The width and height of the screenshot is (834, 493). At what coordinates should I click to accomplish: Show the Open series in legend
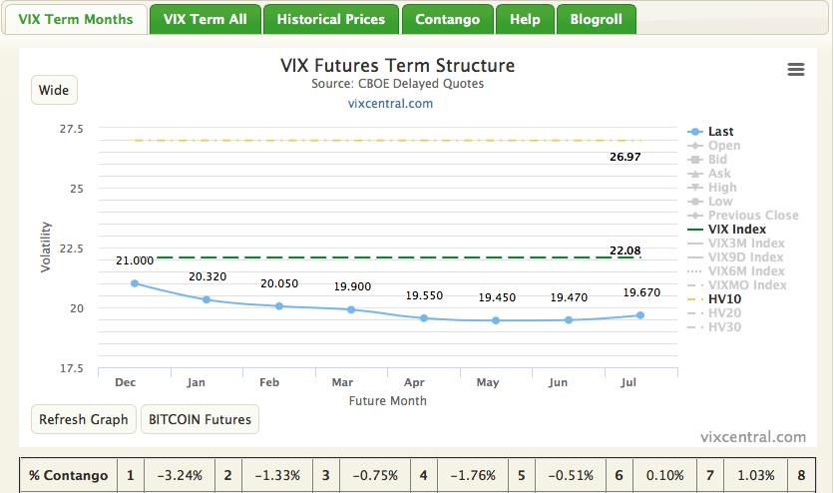723,146
